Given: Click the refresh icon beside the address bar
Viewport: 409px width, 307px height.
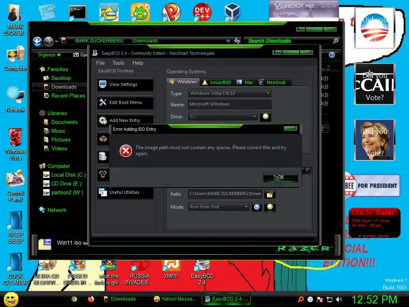Looking at the screenshot, I should [x=237, y=41].
